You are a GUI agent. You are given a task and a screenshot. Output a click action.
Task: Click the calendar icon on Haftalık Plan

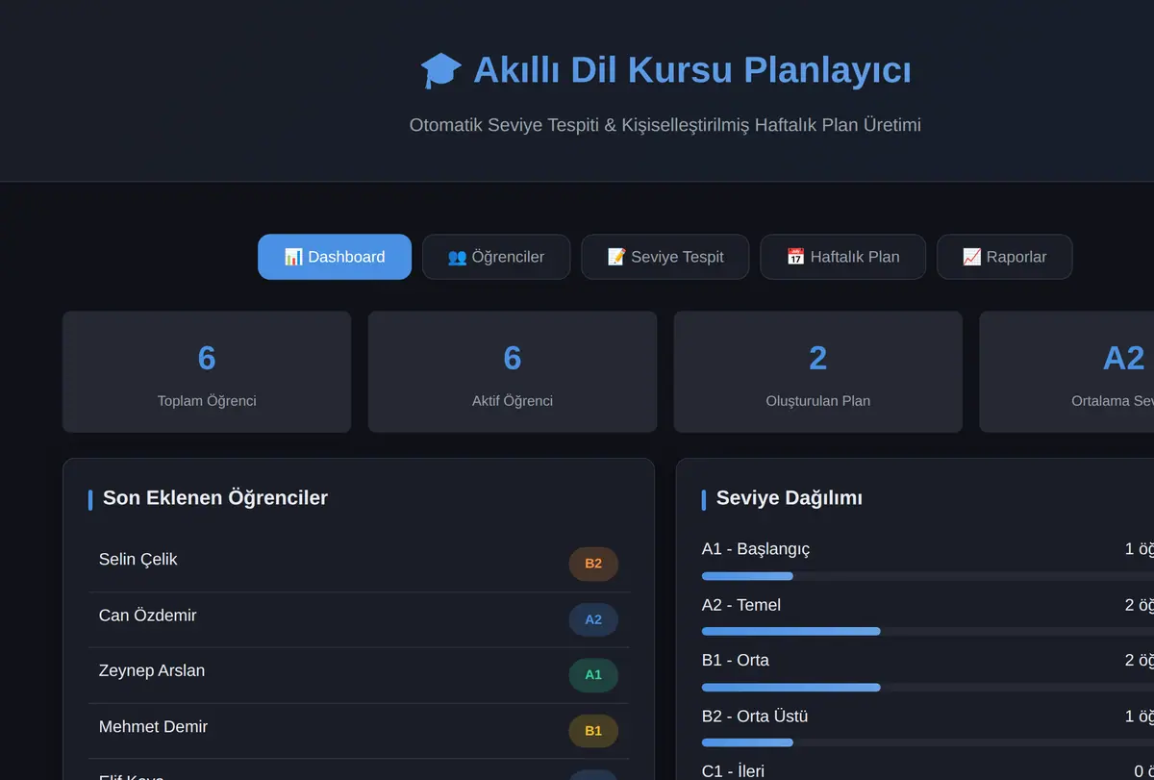tap(795, 257)
